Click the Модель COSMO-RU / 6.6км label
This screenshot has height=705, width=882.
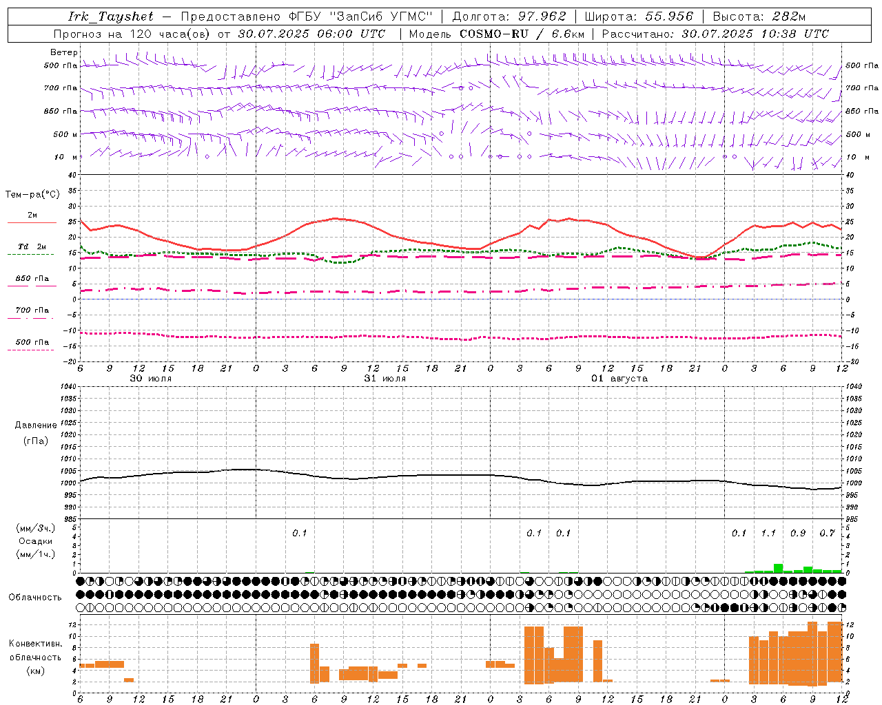tap(496, 34)
